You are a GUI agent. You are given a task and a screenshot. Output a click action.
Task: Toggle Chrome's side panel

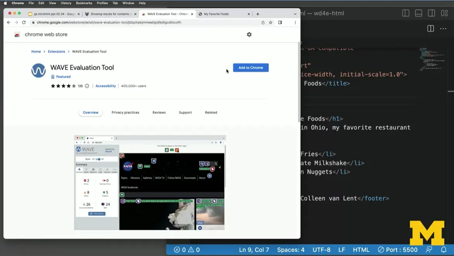[280, 22]
